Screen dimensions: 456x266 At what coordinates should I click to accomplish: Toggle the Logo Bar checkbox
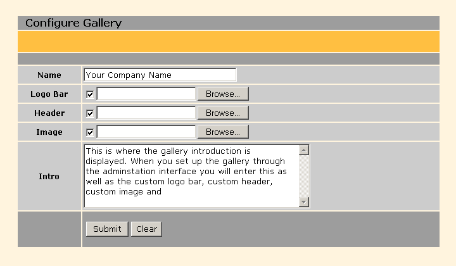pyautogui.click(x=90, y=94)
